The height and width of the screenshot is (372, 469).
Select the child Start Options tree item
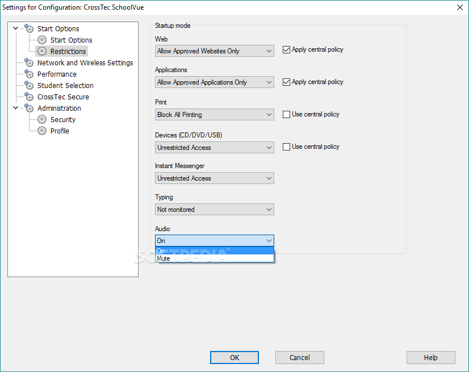(71, 40)
